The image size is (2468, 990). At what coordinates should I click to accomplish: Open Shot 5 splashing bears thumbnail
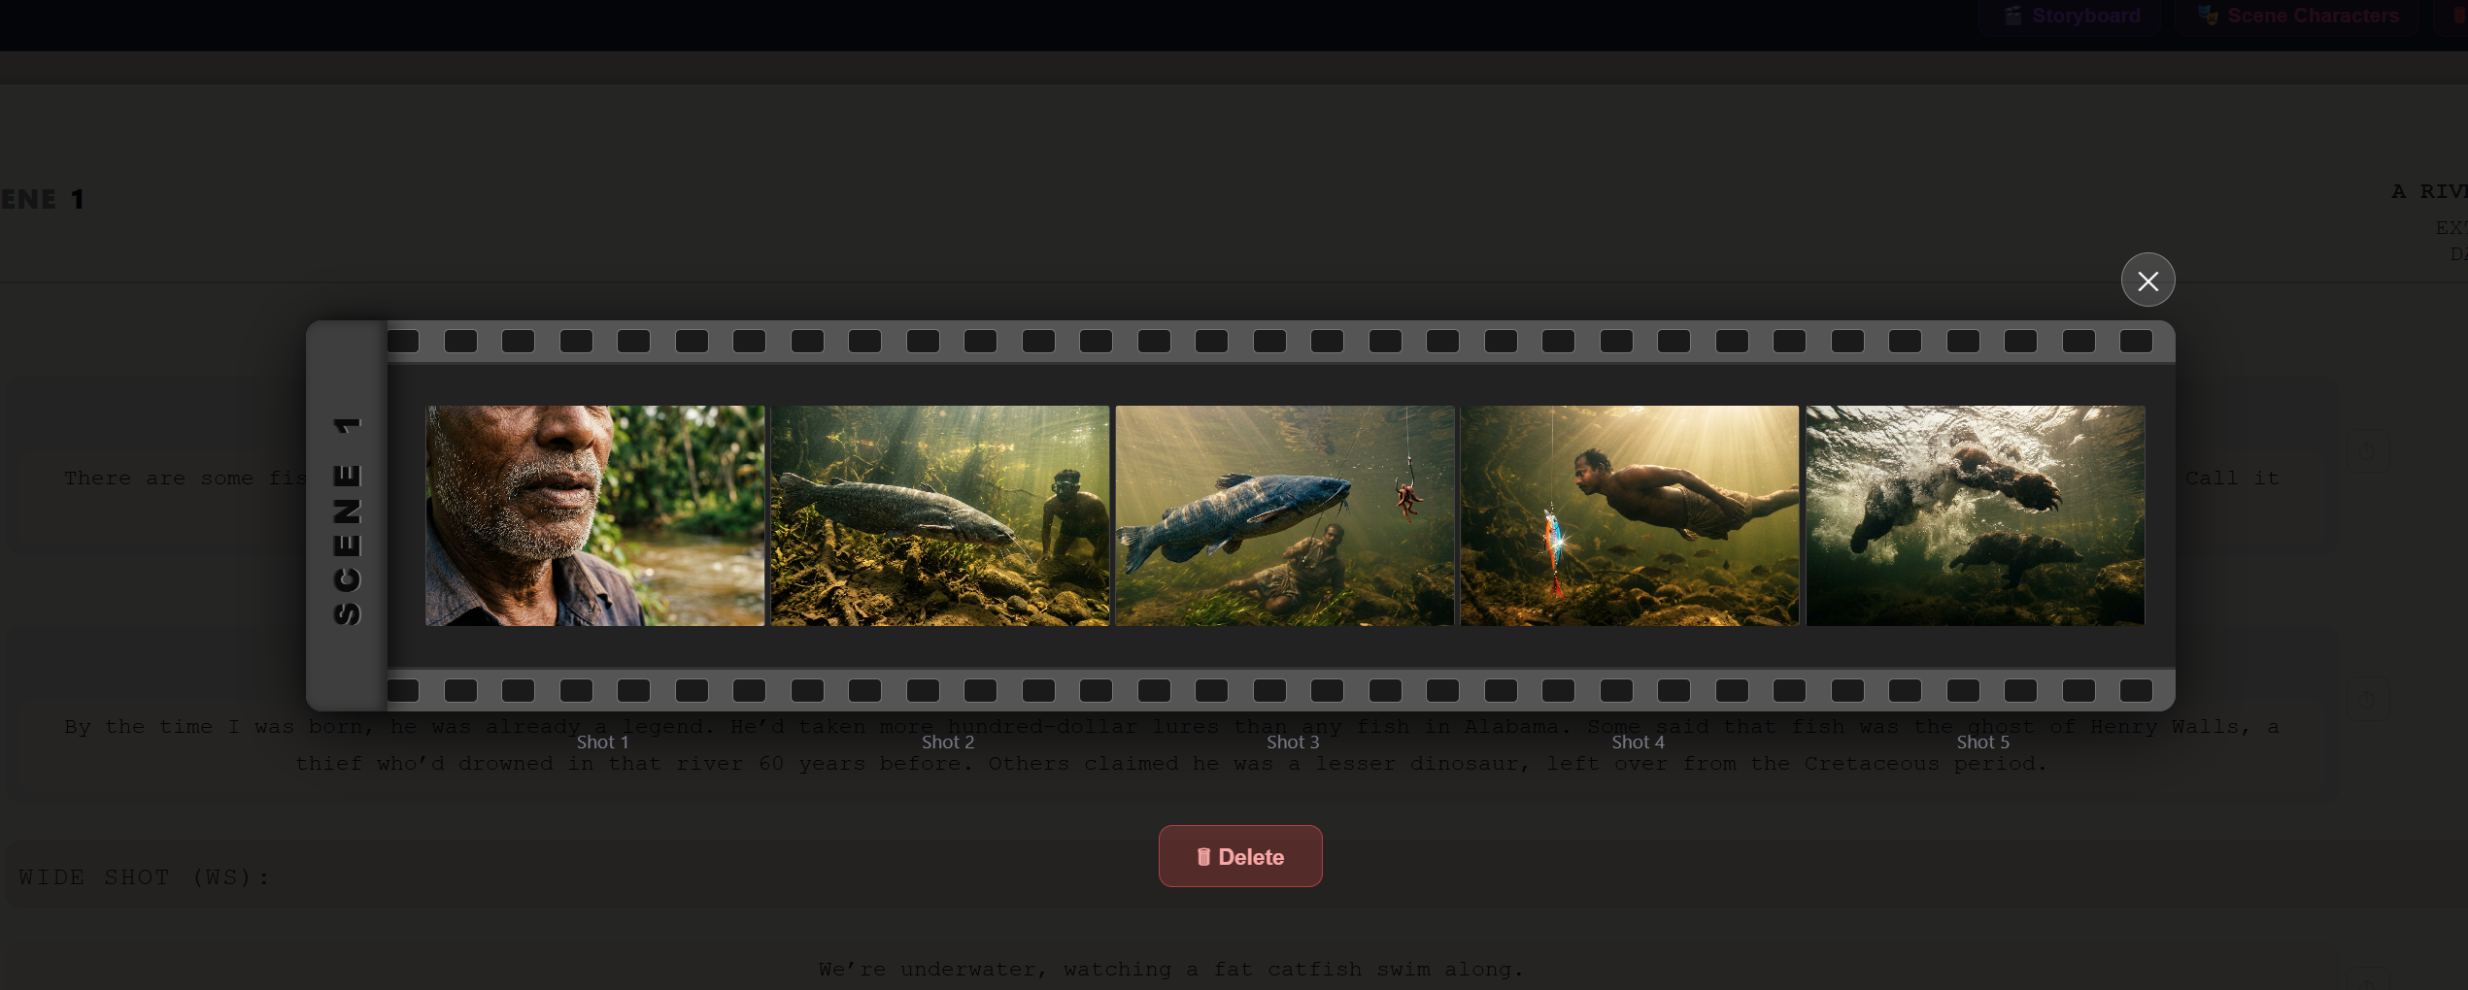click(1976, 515)
